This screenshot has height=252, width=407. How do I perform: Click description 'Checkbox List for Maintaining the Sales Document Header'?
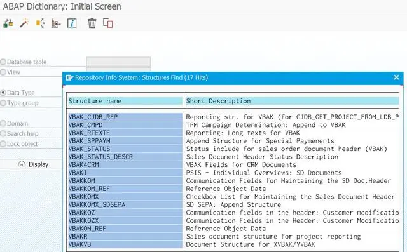(x=291, y=197)
